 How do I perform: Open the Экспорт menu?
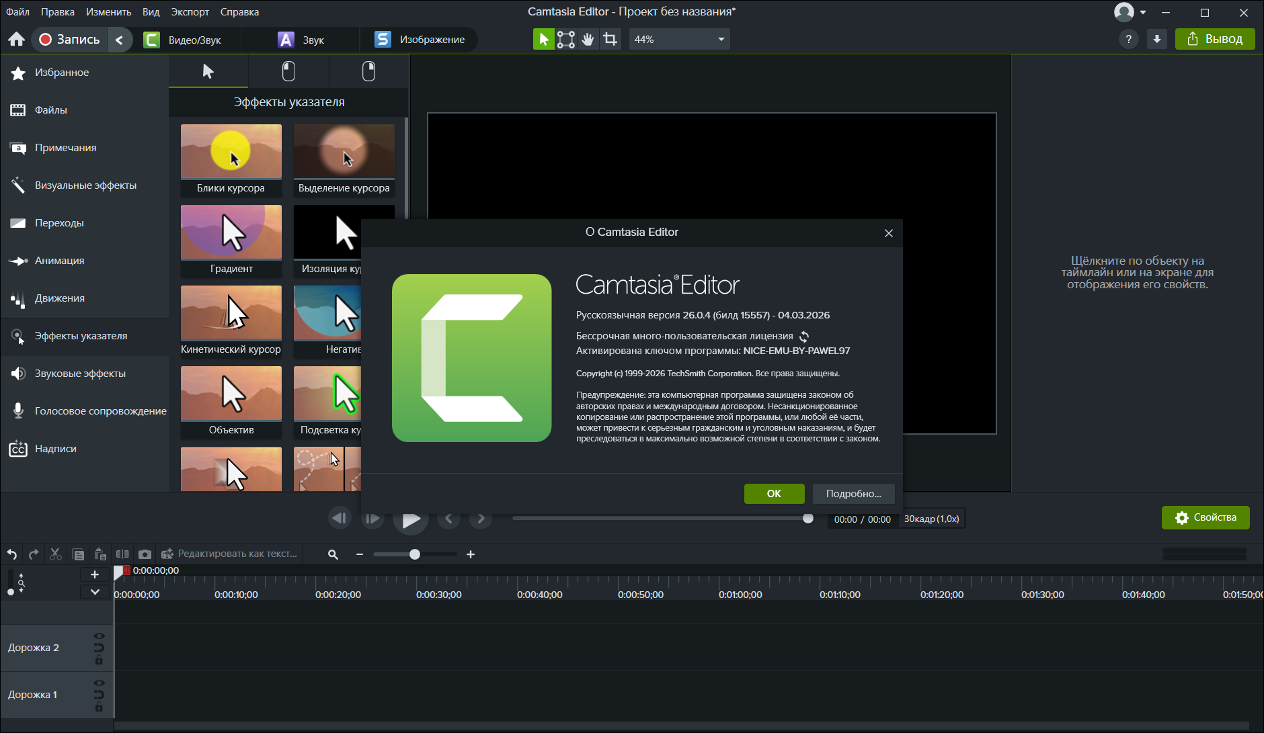pyautogui.click(x=190, y=12)
